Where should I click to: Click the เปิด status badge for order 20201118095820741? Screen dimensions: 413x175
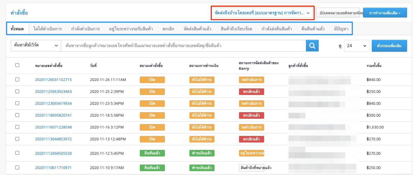click(152, 115)
